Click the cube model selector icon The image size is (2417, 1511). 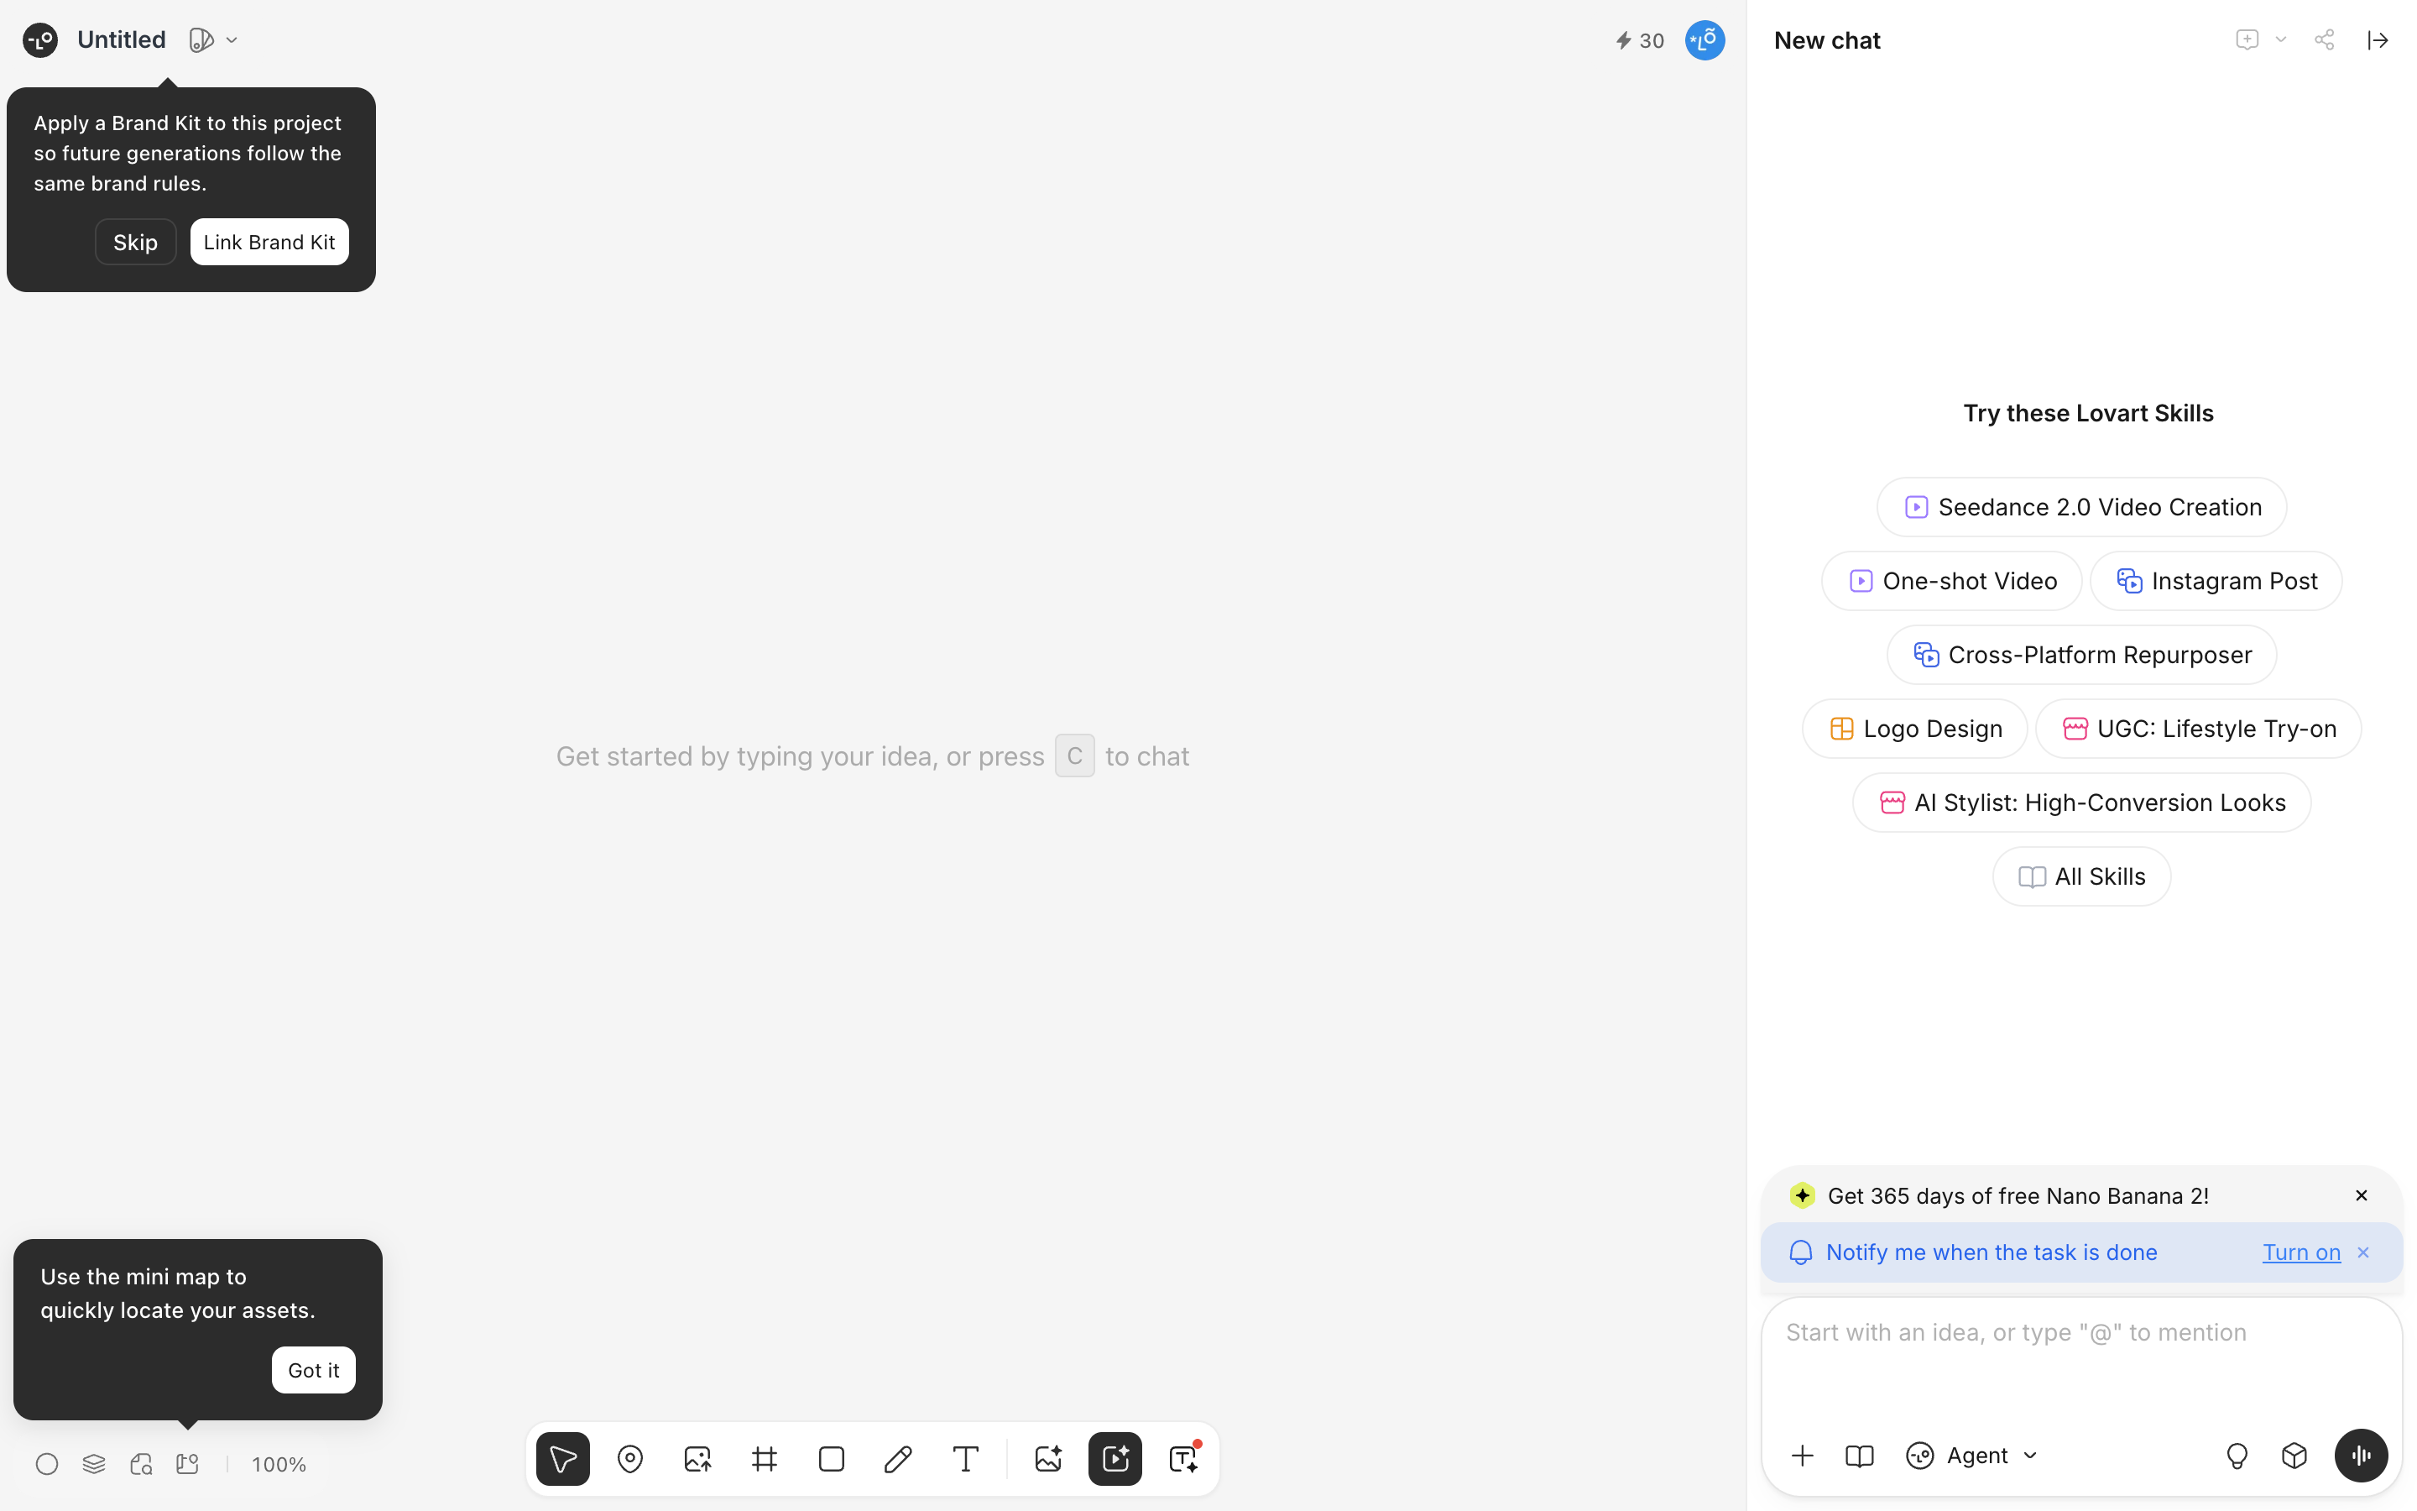[x=2295, y=1455]
